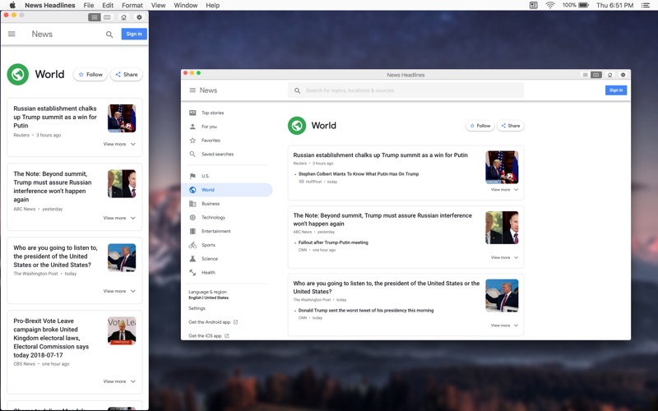This screenshot has width=658, height=411.
Task: Click search magnifier in left narrow window
Action: click(x=109, y=35)
